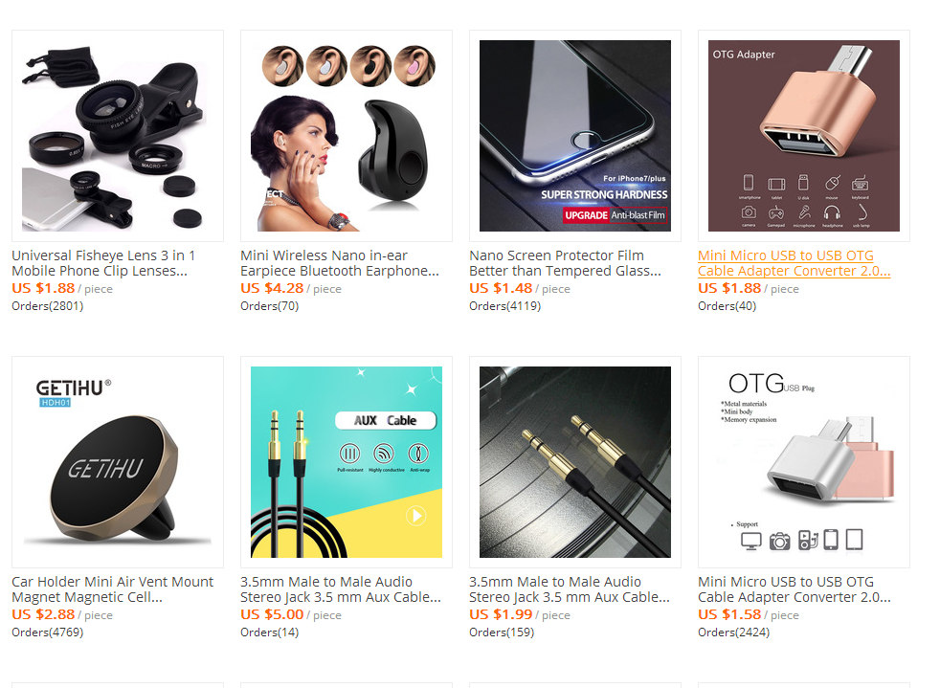This screenshot has height=688, width=940.
Task: Click the Car Holder Mini Air Vent title
Action: tap(113, 589)
